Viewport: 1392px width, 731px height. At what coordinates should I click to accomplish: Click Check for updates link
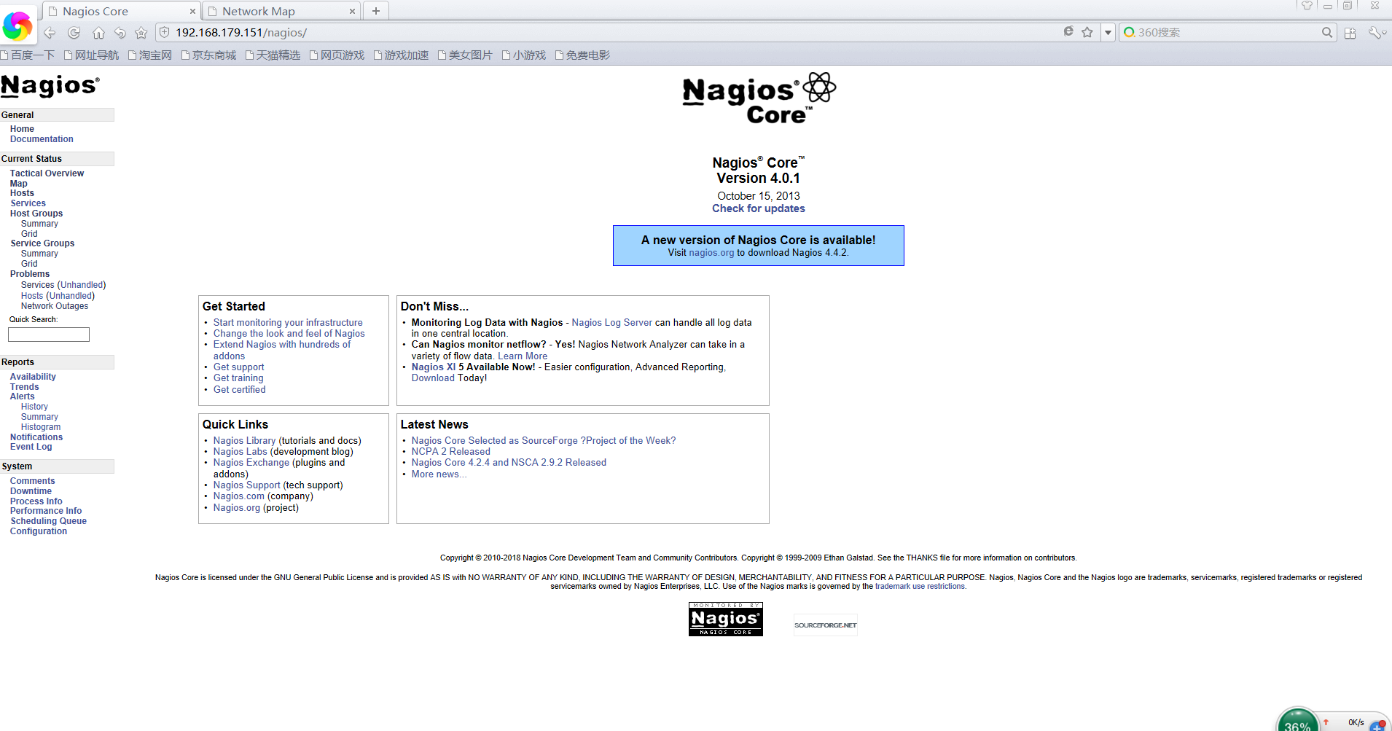pyautogui.click(x=759, y=208)
